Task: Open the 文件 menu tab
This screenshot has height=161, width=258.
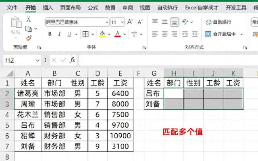Action: (x=12, y=7)
